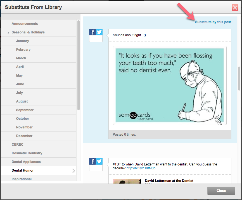Open the August subcategory
242x200 pixels.
click(x=39, y=101)
